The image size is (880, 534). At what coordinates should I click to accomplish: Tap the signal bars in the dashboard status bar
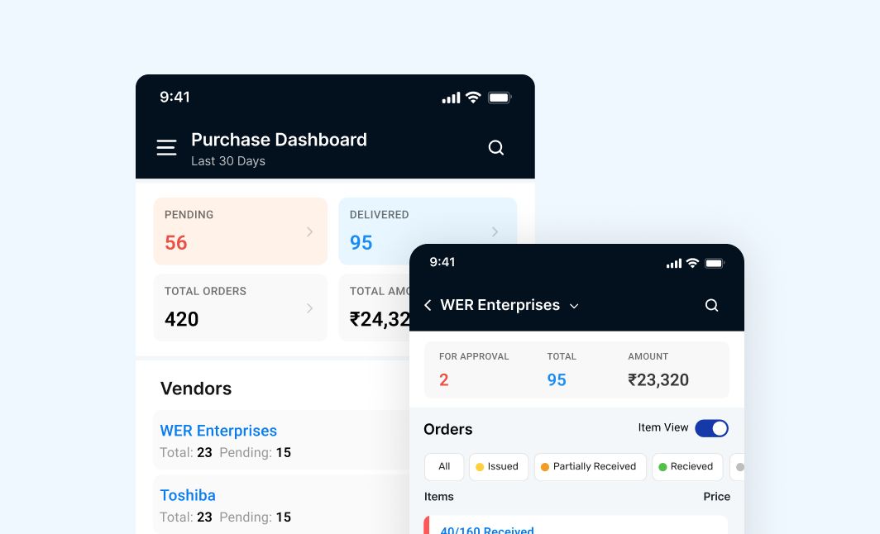click(452, 98)
